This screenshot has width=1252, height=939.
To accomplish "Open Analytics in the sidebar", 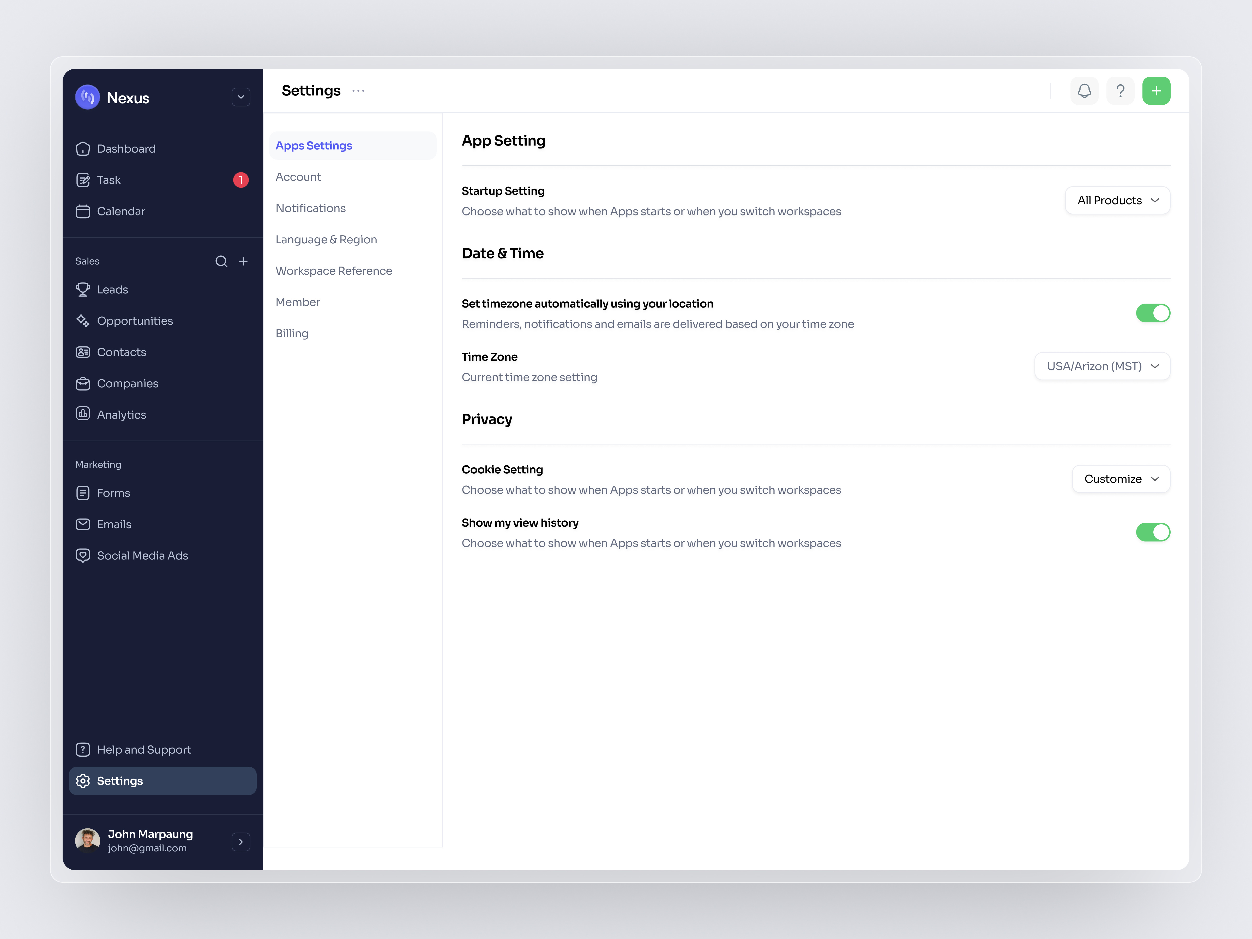I will 121,414.
